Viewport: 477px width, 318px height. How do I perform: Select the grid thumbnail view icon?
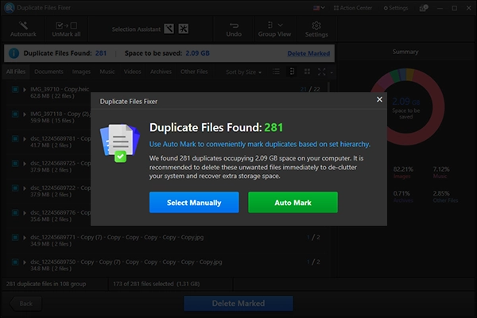click(307, 72)
